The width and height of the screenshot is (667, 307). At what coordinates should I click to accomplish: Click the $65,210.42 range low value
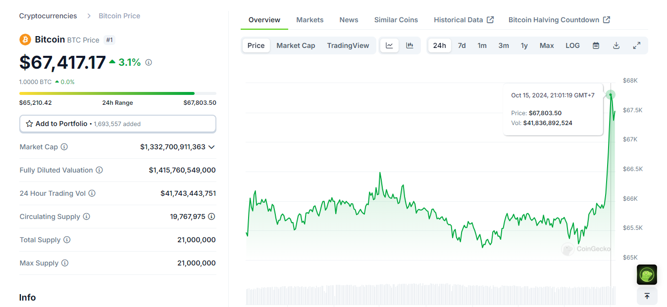(36, 103)
